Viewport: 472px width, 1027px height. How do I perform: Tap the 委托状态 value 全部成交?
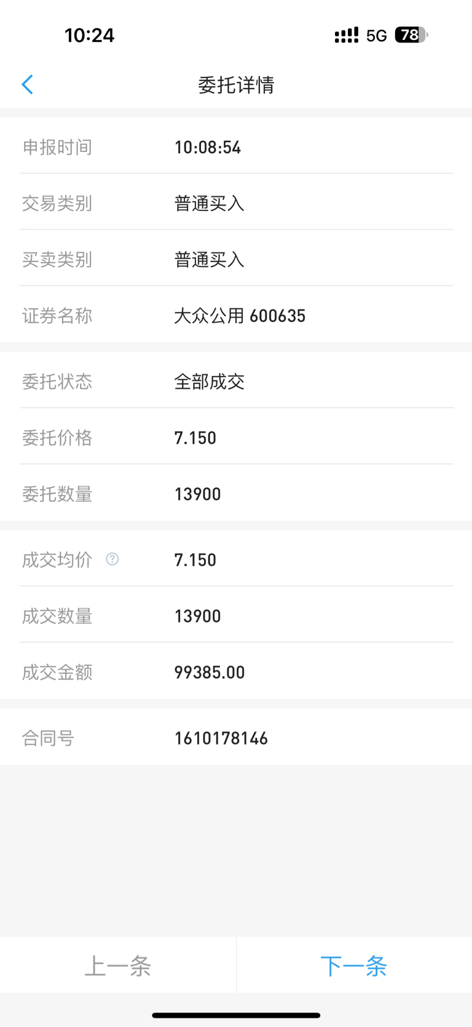(210, 382)
